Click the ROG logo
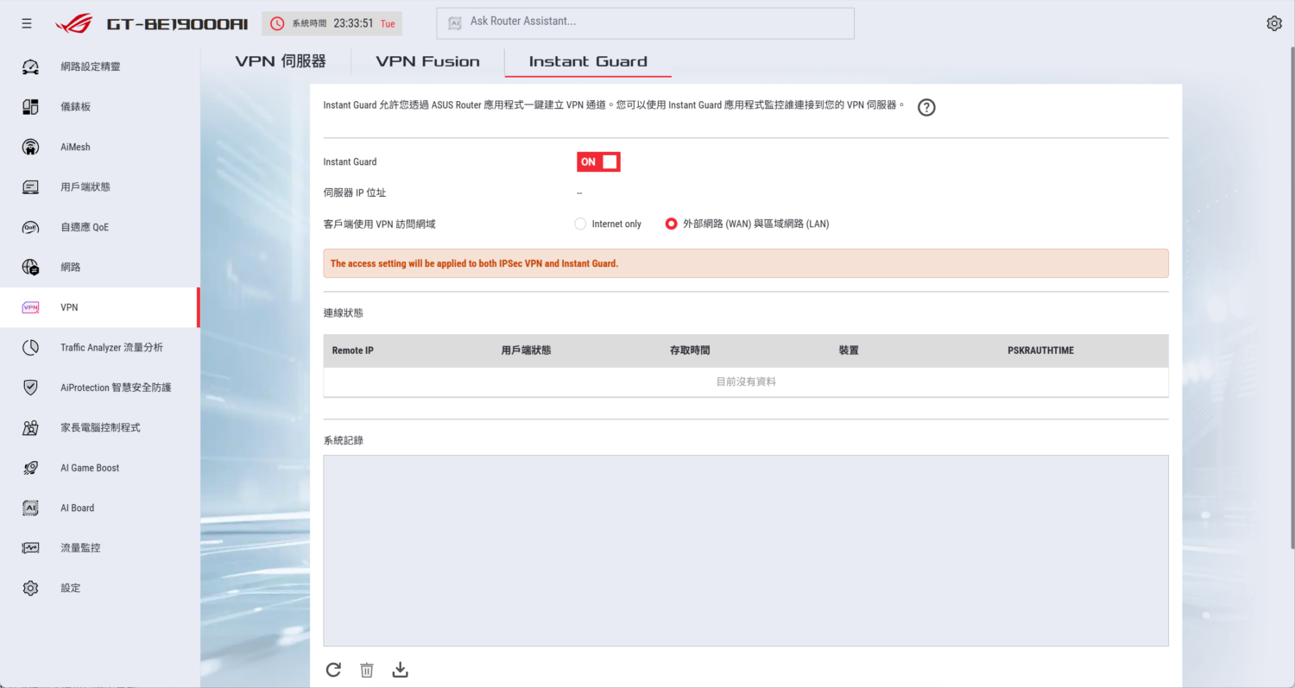 click(x=73, y=23)
